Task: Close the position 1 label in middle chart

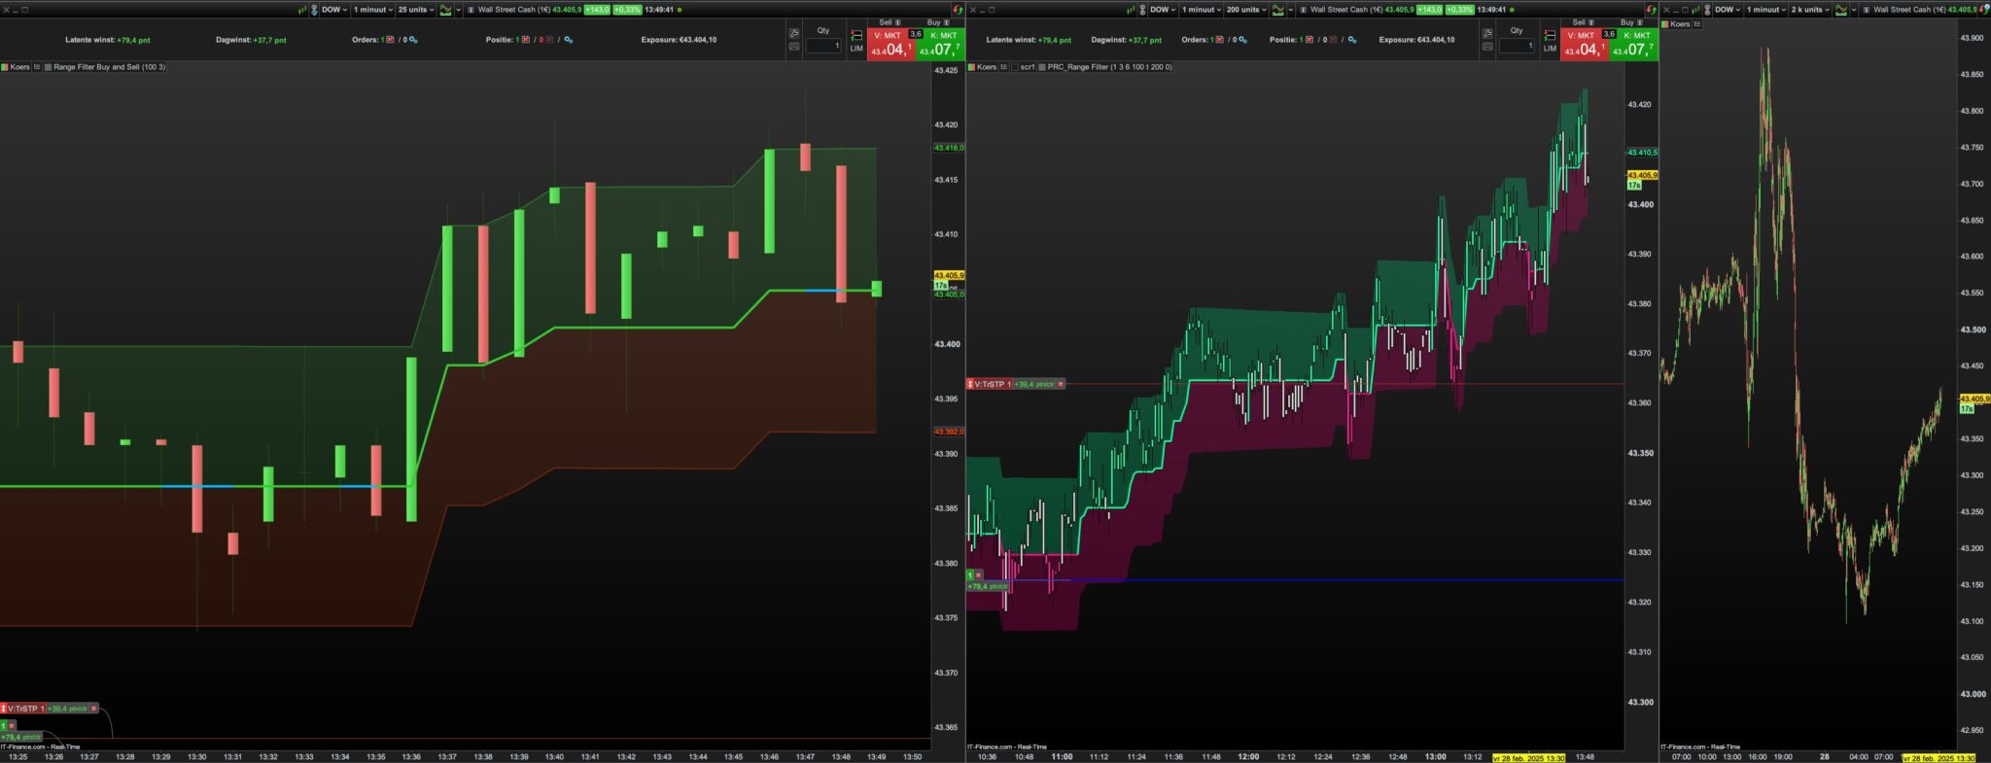Action: point(978,575)
